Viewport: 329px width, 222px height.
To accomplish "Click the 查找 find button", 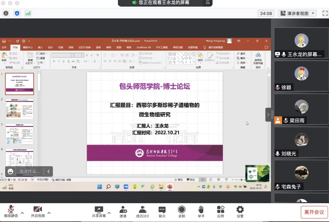I will pyautogui.click(x=241, y=53).
